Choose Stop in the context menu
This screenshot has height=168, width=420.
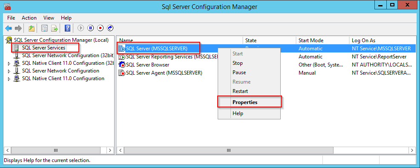point(249,63)
